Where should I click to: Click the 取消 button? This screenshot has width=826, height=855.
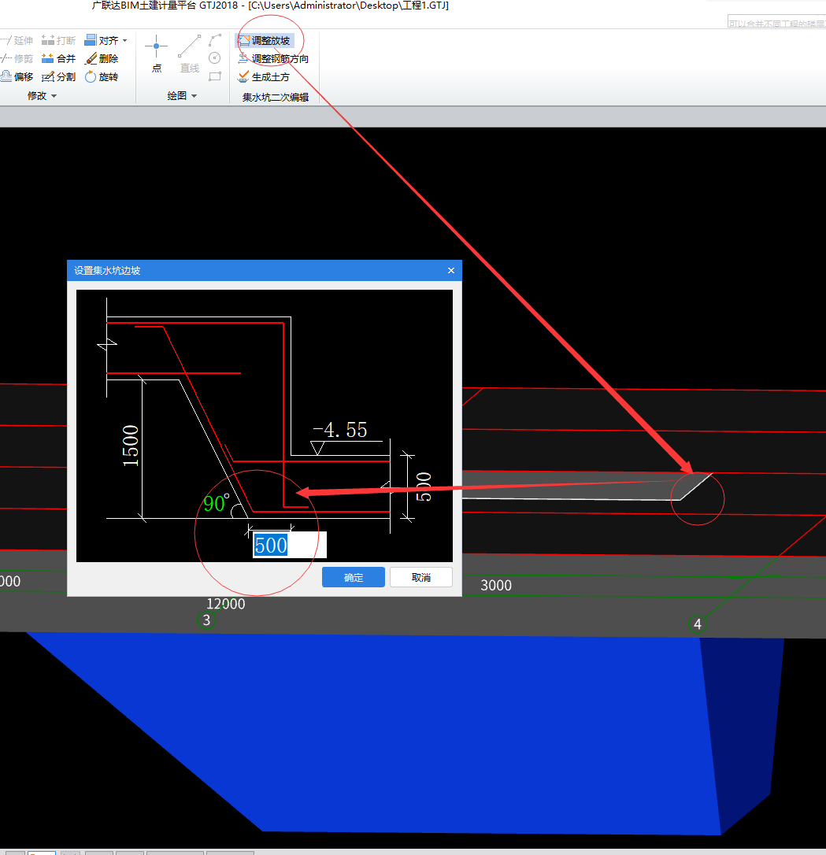tap(421, 577)
